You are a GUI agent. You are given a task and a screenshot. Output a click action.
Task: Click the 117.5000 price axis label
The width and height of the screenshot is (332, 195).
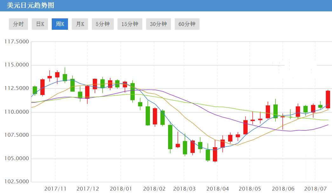click(x=16, y=42)
